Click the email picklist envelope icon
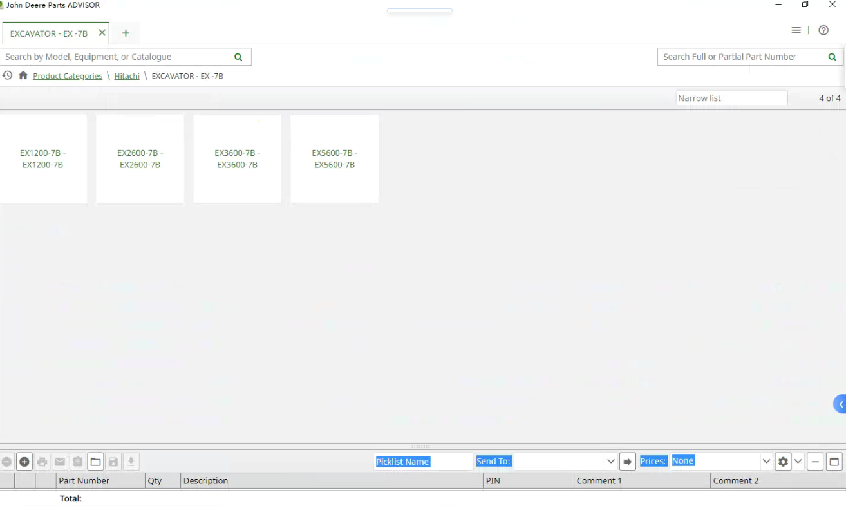This screenshot has height=506, width=846. coord(60,462)
